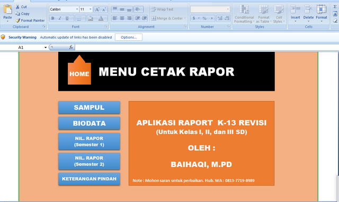Click Decrease Indent icon

pyautogui.click(x=138, y=19)
